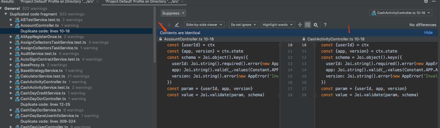Click the next difference down arrow
440x128 pixels.
point(169,25)
